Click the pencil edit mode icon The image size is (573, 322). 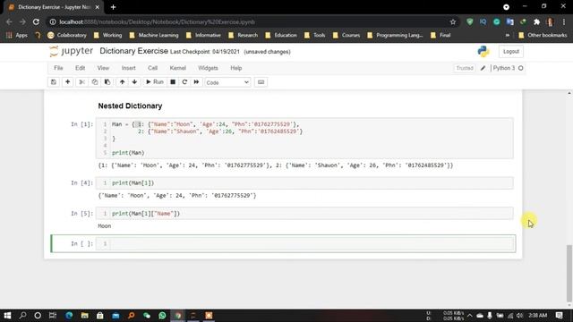click(x=483, y=68)
